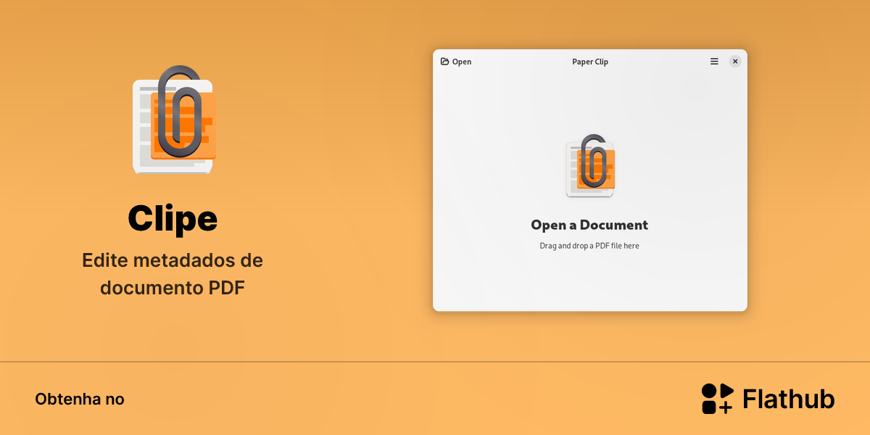Click the 'Paper Clip' window title
This screenshot has width=870, height=435.
click(x=590, y=62)
